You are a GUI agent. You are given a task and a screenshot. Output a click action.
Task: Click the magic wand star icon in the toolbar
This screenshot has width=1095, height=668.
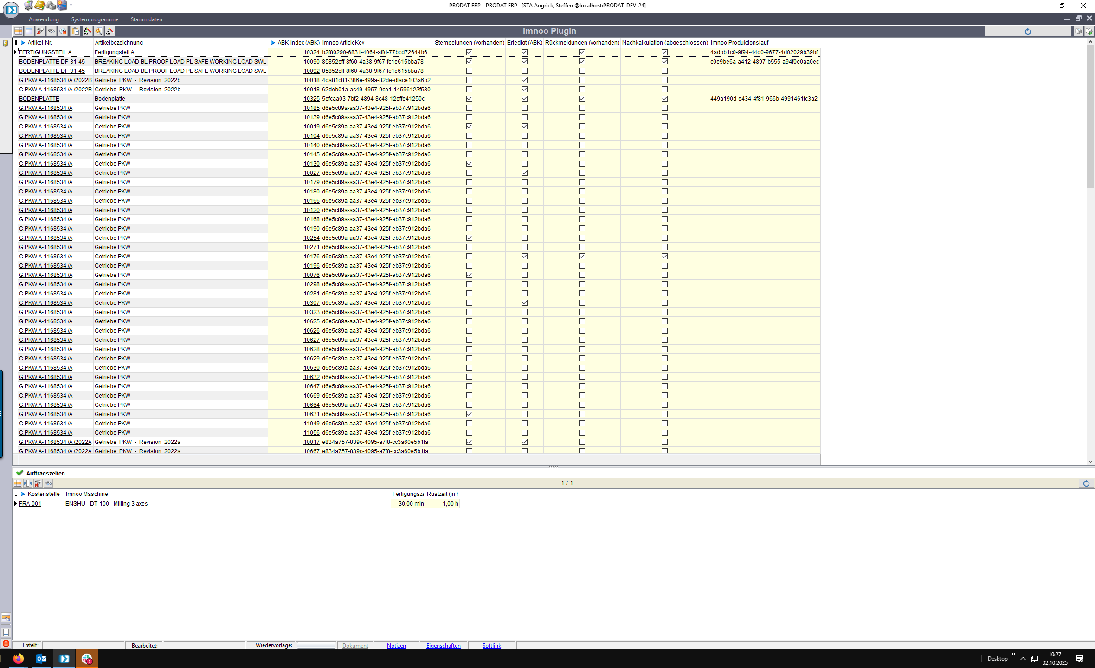coord(99,31)
